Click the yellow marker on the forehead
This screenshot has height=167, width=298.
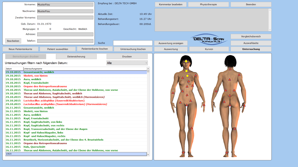pyautogui.click(x=186, y=61)
